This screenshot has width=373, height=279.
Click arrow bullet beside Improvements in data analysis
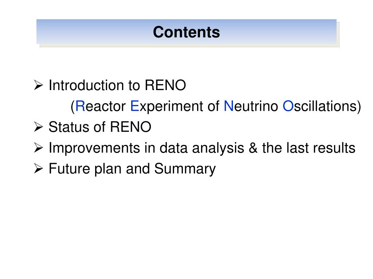point(38,147)
